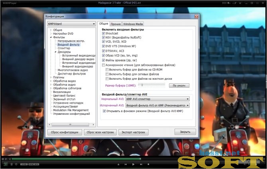Click the diagonal arrow compact mode icon
267x169 pixels.
point(240,3)
